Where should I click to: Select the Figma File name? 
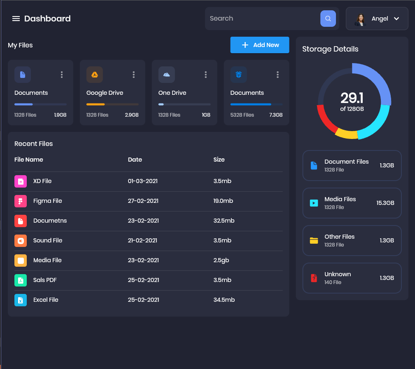48,201
